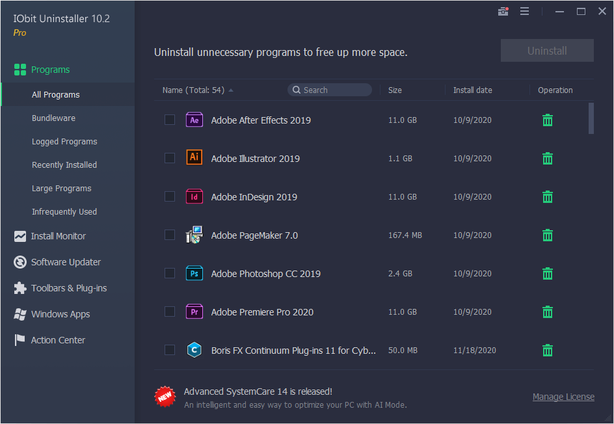This screenshot has width=614, height=424.
Task: Click the 167.4 MB size value
Action: (x=405, y=235)
